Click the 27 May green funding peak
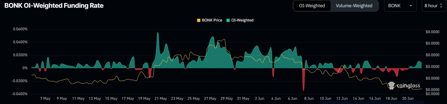 pyautogui.click(x=213, y=37)
